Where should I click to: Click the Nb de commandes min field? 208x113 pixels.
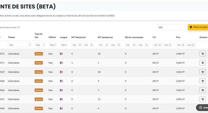tap(131, 45)
